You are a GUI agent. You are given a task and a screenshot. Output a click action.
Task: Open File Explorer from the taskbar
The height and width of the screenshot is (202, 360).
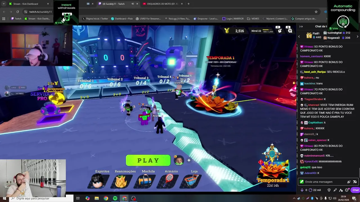96,198
